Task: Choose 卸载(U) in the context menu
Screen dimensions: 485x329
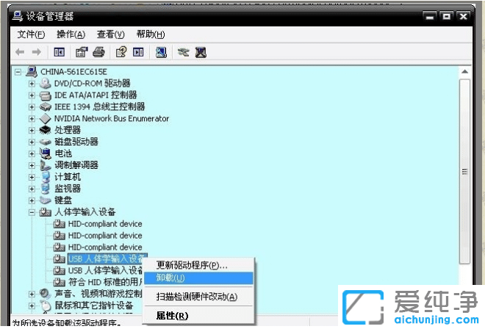Action: point(198,278)
